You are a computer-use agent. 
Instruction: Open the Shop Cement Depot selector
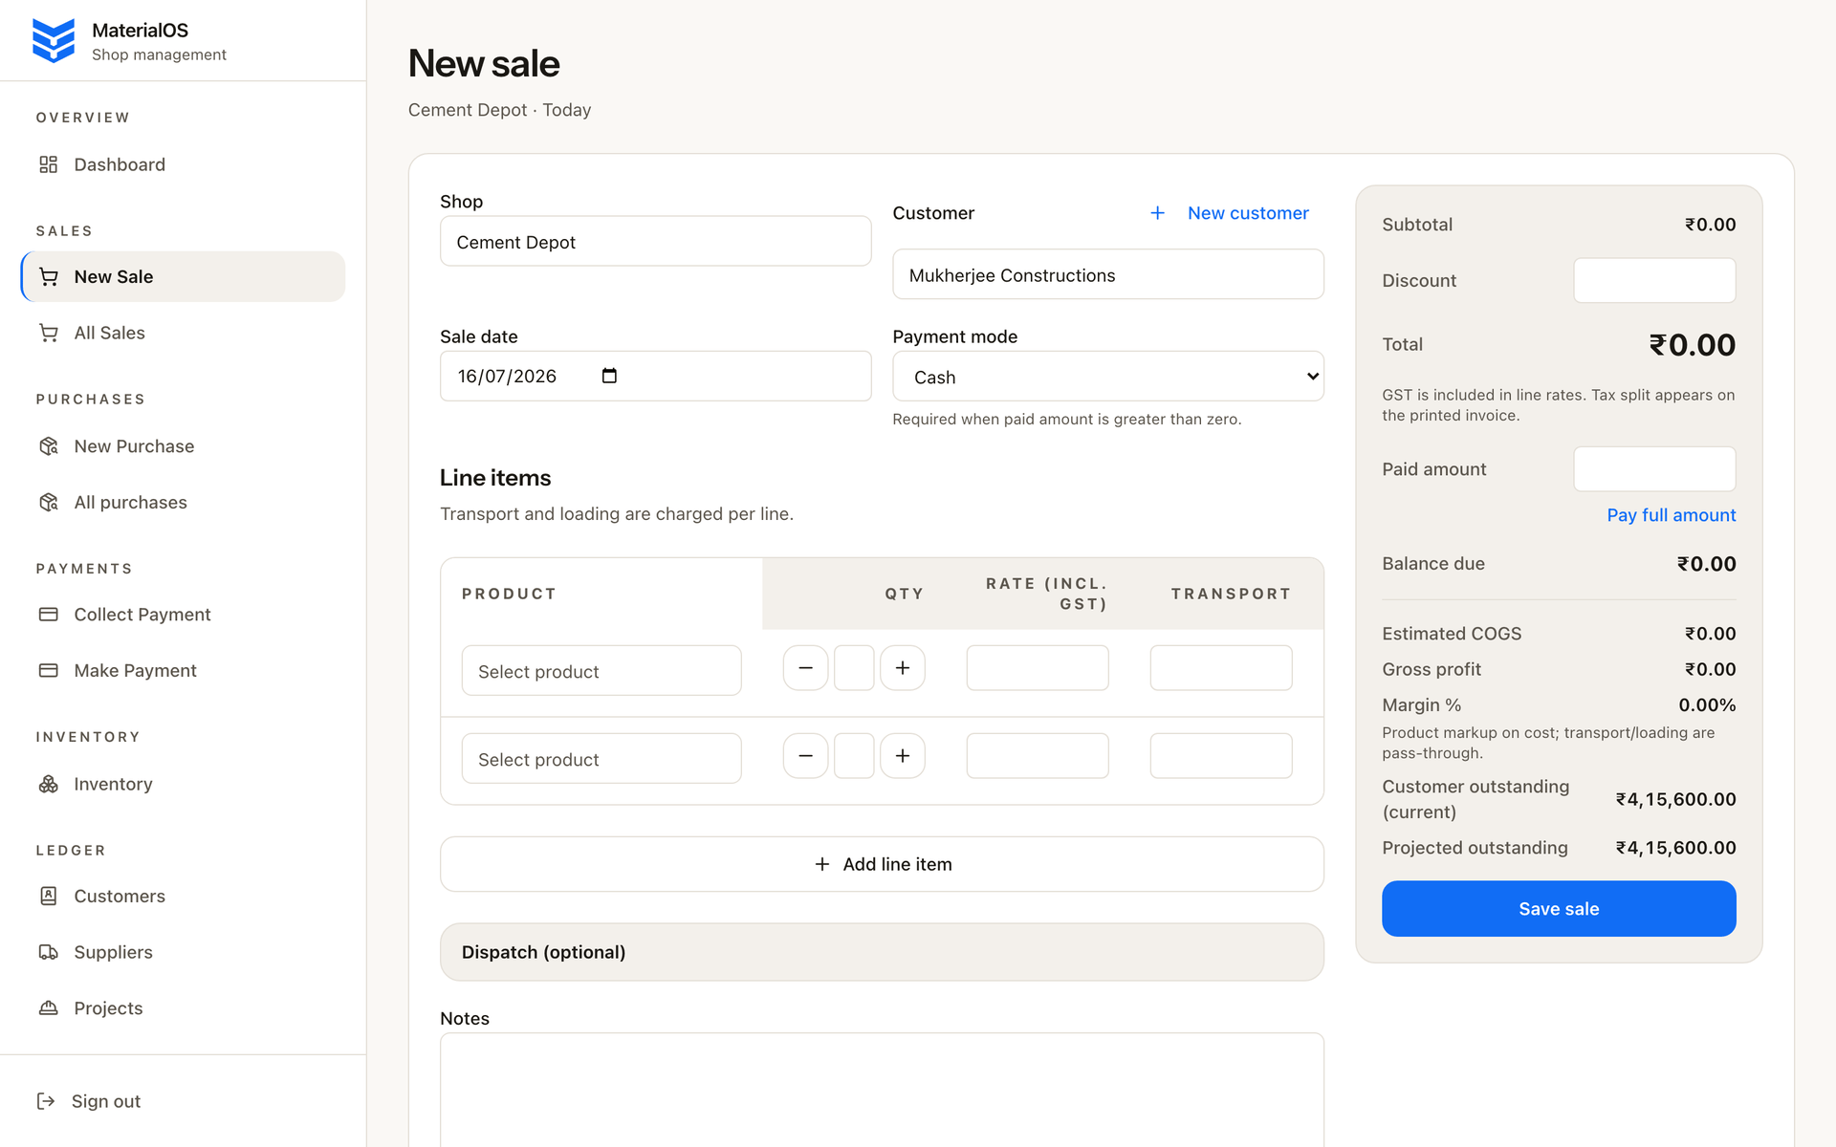[x=656, y=241]
